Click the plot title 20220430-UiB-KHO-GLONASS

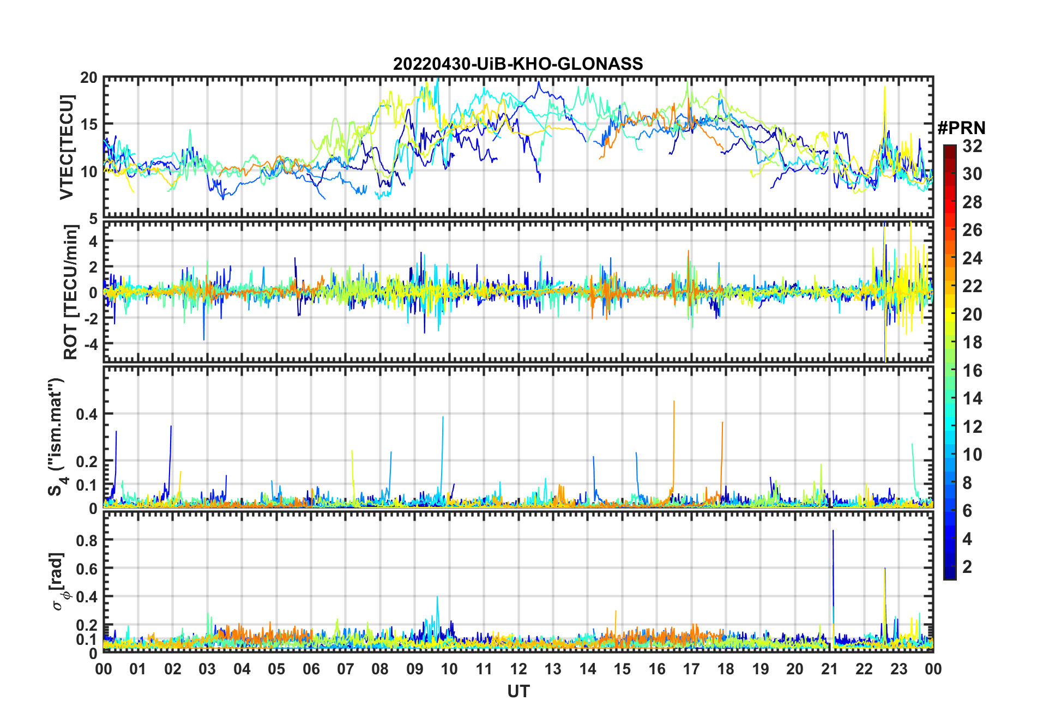pos(518,64)
